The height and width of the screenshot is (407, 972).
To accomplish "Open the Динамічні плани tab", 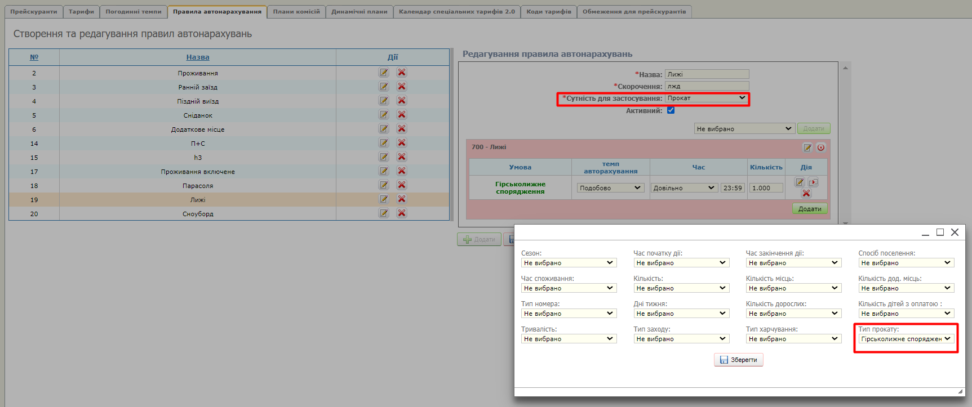I will [359, 12].
